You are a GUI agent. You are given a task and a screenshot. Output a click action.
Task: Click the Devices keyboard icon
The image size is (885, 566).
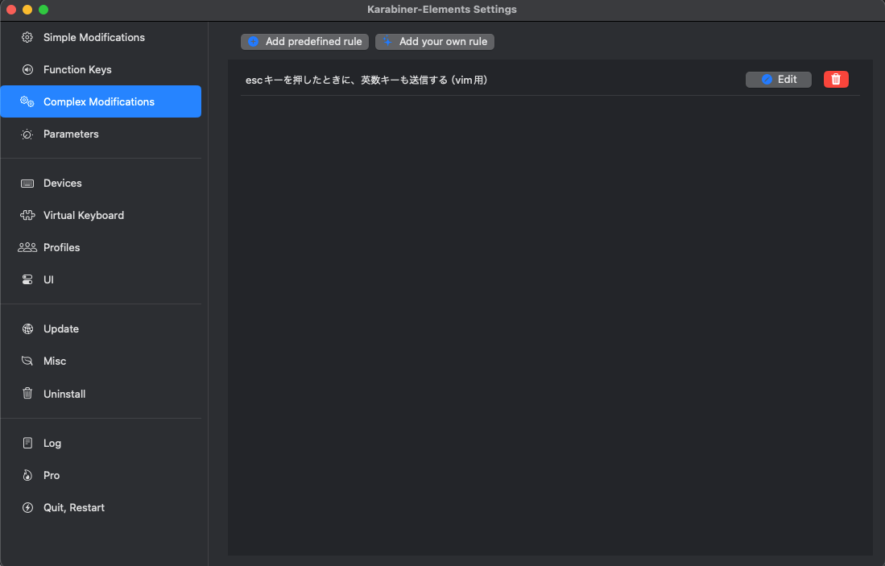pos(26,183)
